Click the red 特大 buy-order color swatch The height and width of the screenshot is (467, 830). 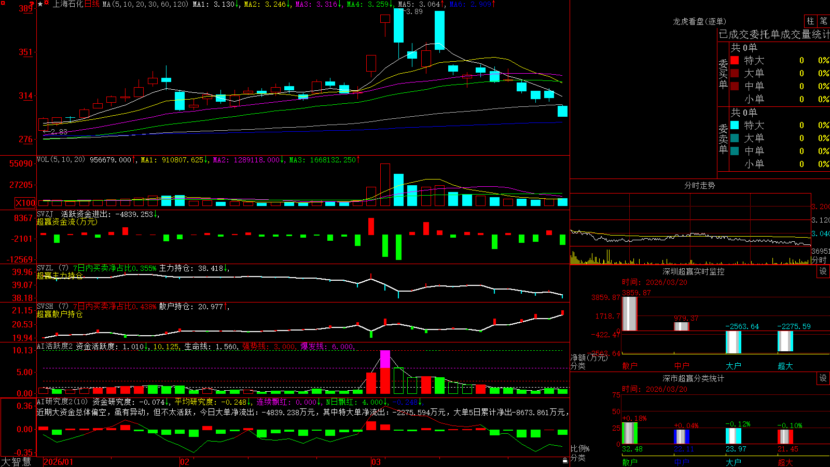pyautogui.click(x=735, y=60)
